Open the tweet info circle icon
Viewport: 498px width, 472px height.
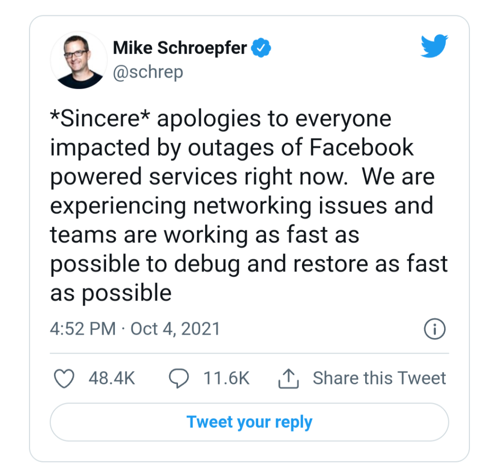(435, 329)
